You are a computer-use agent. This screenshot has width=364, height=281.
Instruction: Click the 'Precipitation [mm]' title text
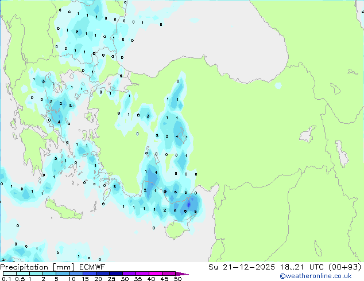coord(37,267)
